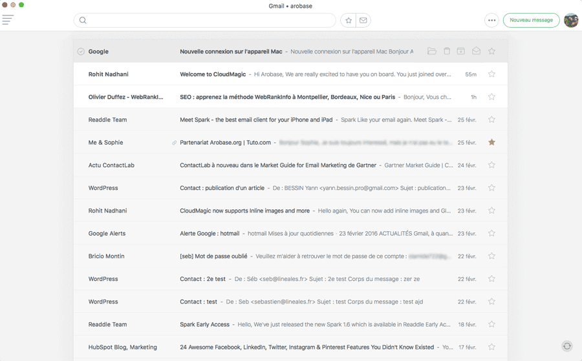Open Meet Spark email subject
582x361 pixels.
pyautogui.click(x=256, y=119)
